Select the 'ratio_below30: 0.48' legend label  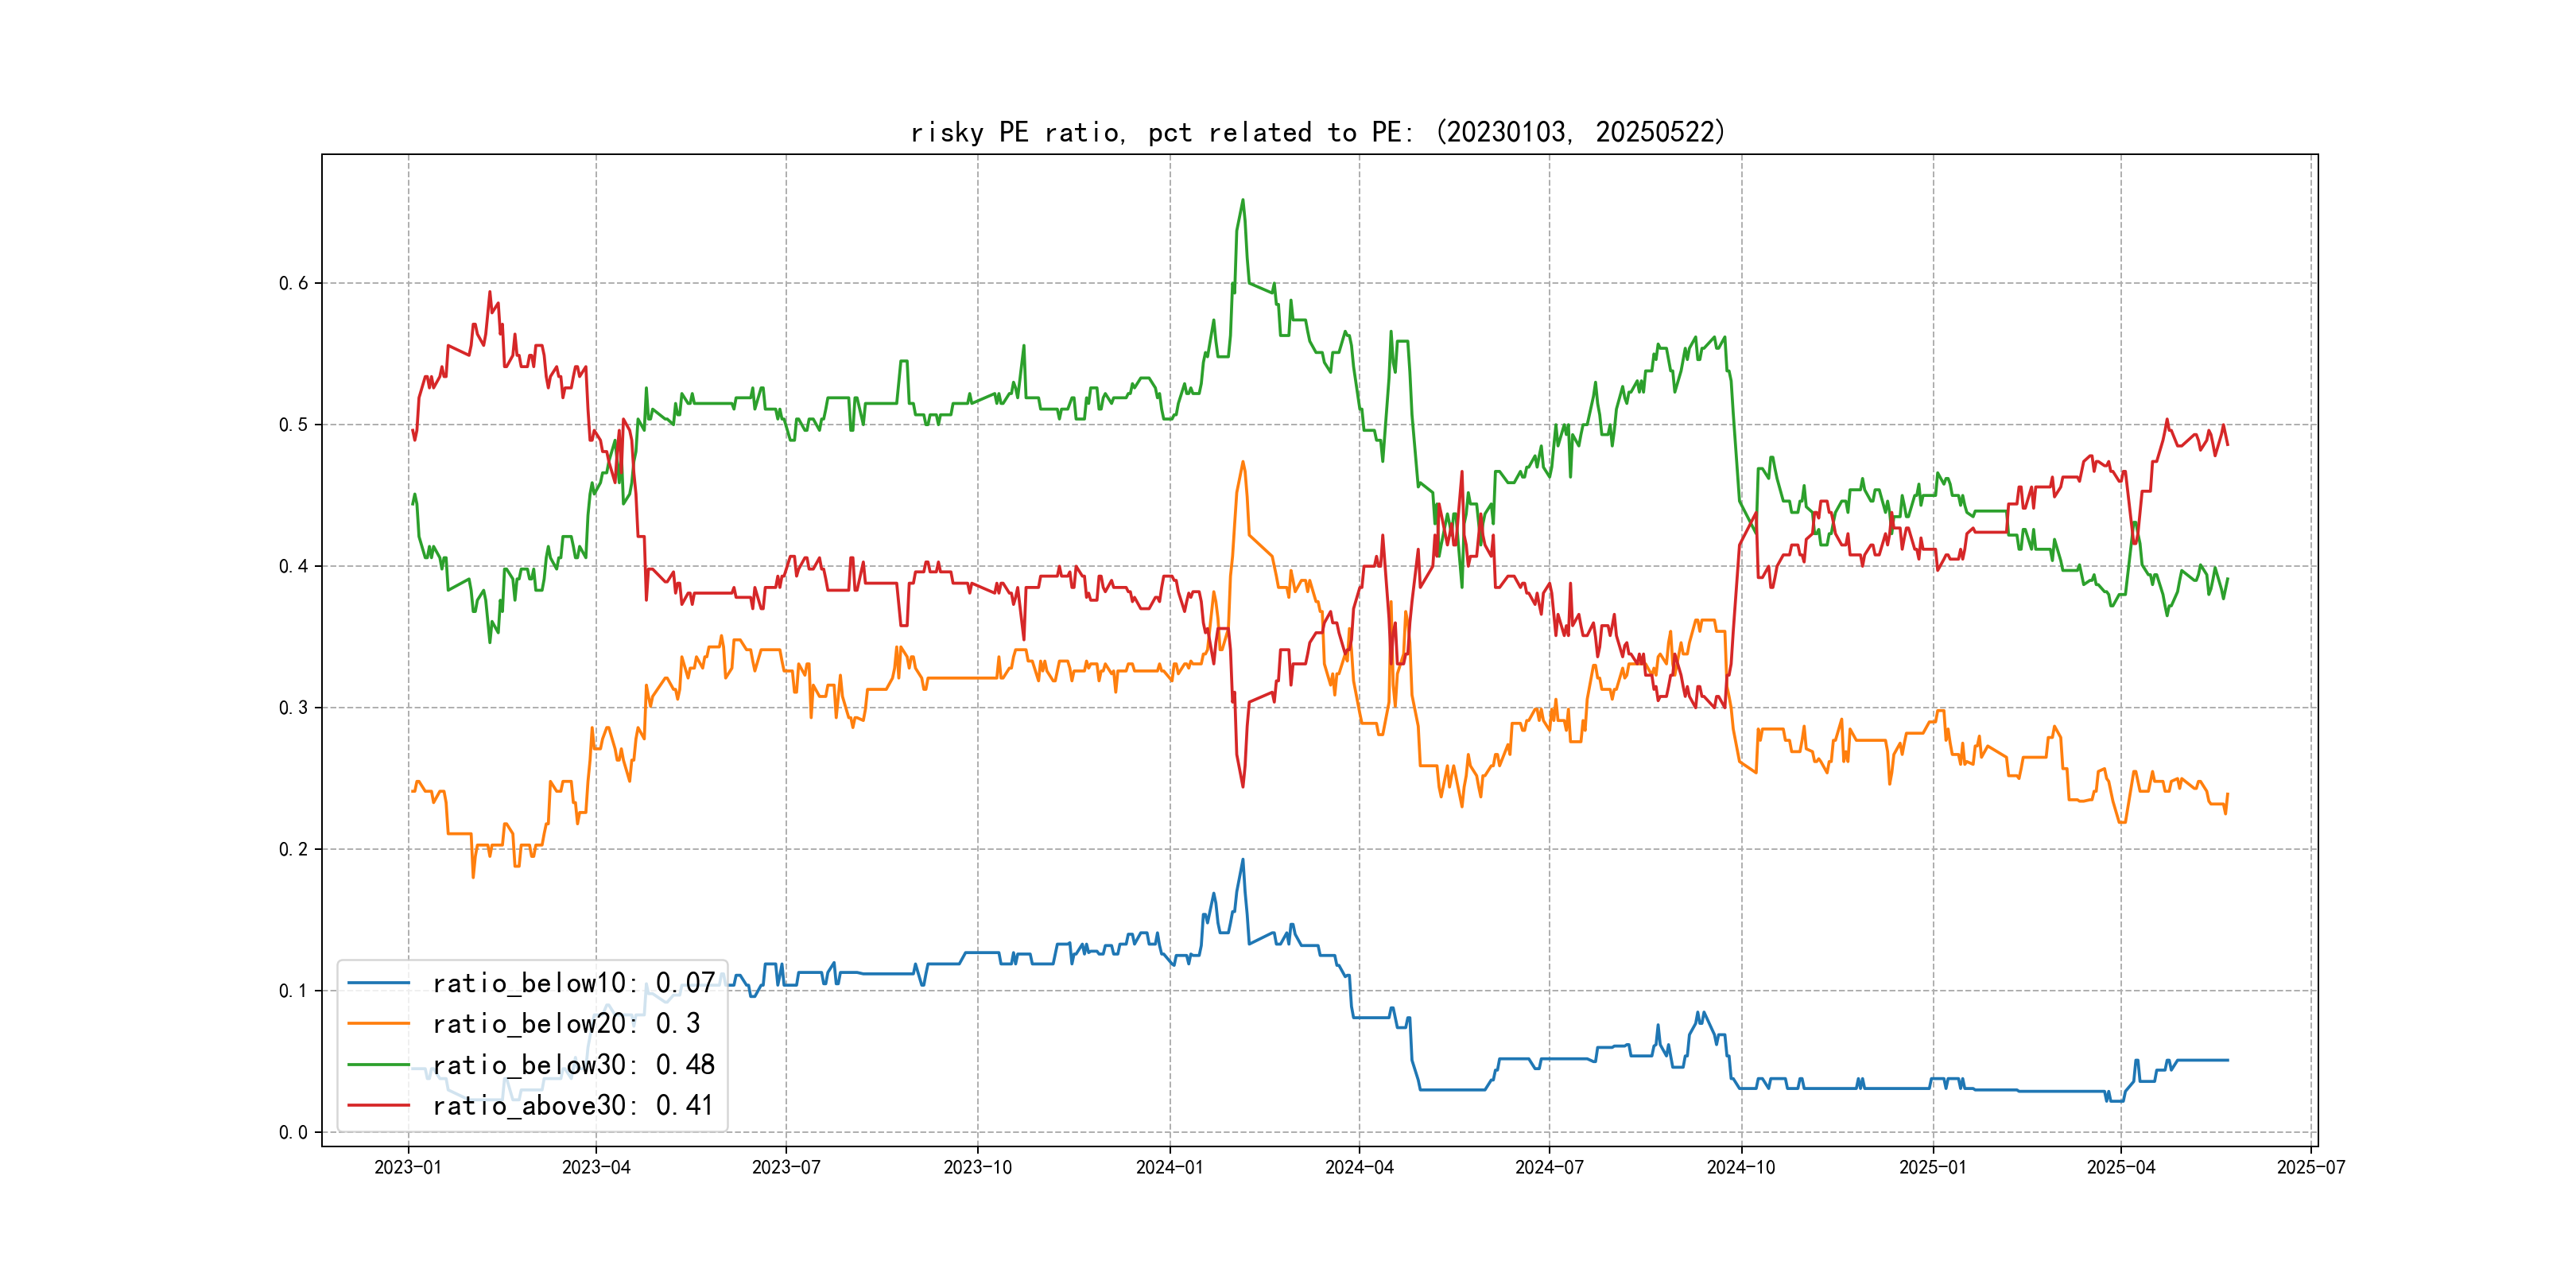tap(573, 1065)
